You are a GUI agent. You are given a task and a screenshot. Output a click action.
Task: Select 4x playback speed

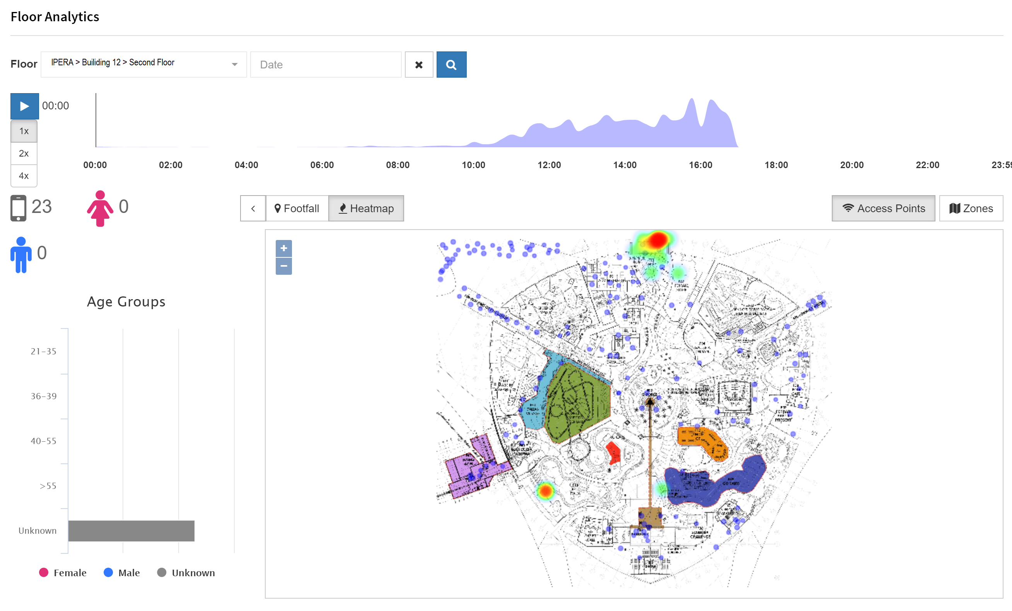24,176
